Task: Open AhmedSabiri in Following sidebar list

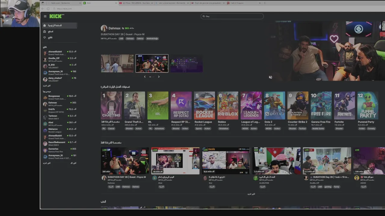Action: [x=59, y=53]
